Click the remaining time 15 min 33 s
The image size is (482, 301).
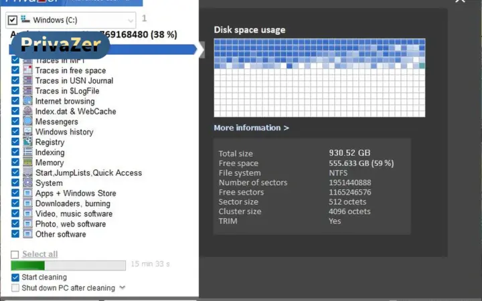click(x=151, y=264)
